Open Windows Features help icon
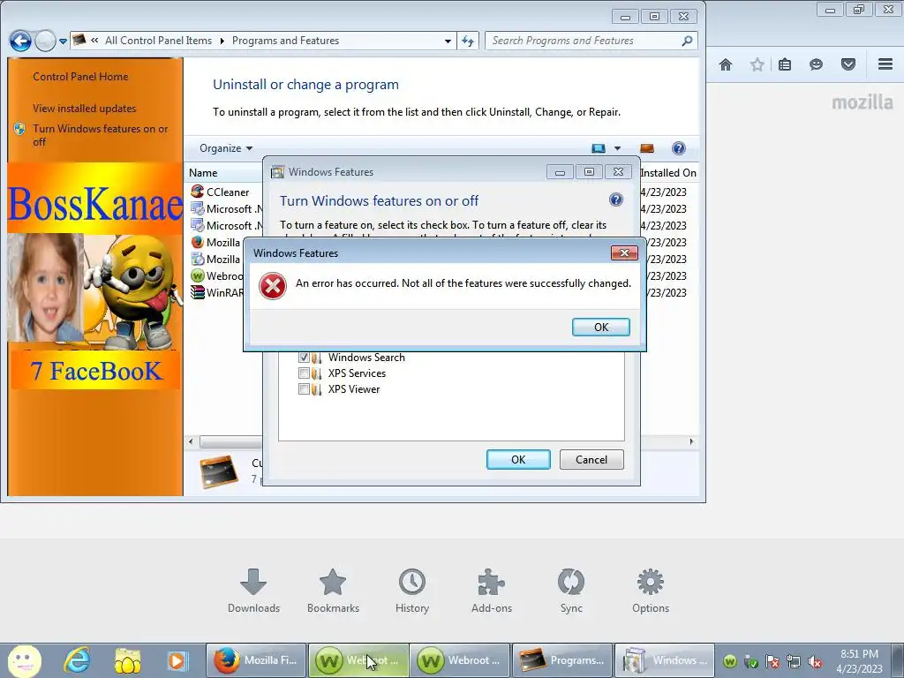 [x=615, y=200]
